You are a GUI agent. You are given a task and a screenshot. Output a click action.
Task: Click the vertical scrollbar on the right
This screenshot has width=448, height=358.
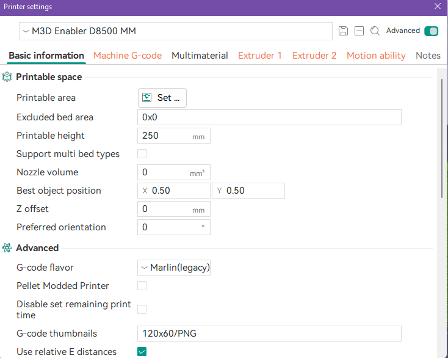click(442, 134)
